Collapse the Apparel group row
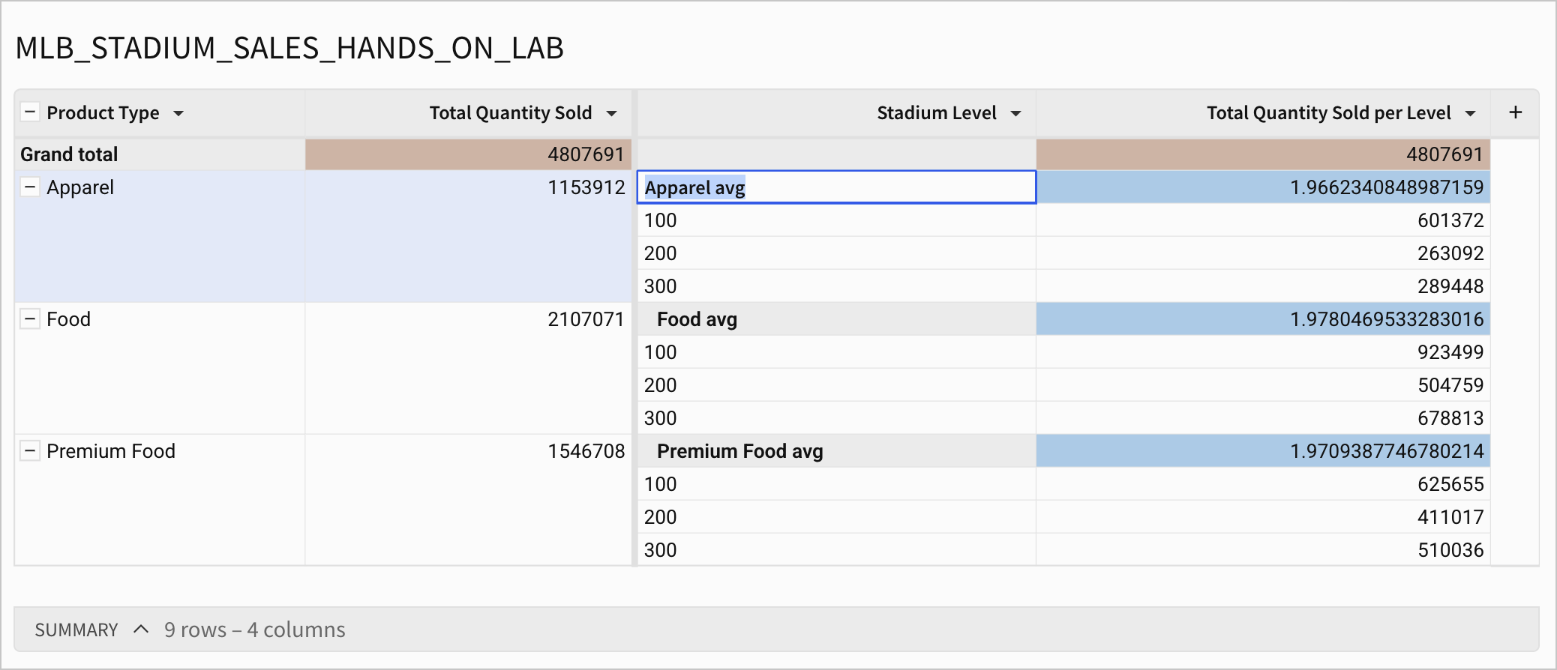This screenshot has height=670, width=1557. 30,187
